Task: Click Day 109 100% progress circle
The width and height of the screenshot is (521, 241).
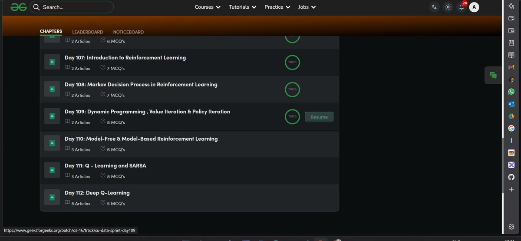Action: point(292,116)
